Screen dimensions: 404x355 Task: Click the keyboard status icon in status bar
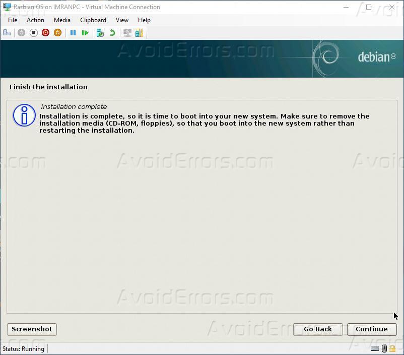pos(374,348)
